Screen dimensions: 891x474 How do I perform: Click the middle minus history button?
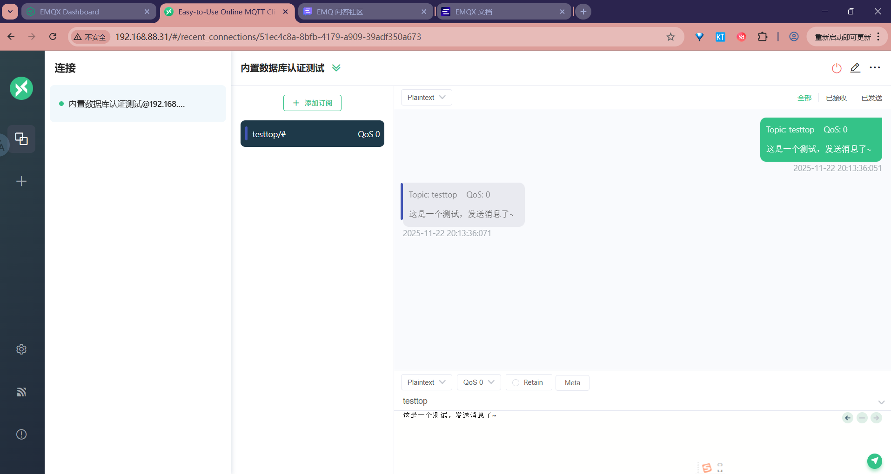862,418
